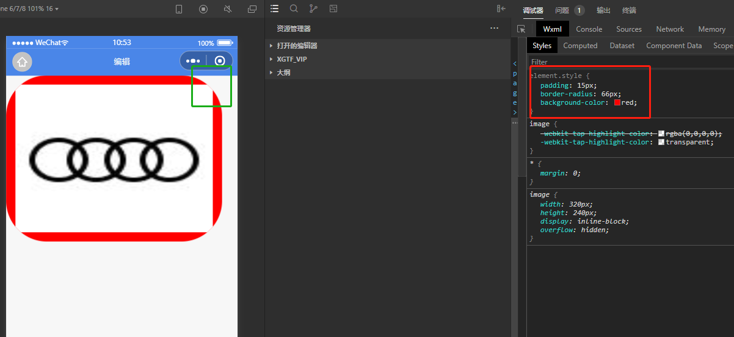Open the Dataset sub-tab
Image resolution: width=734 pixels, height=337 pixels.
pos(622,46)
